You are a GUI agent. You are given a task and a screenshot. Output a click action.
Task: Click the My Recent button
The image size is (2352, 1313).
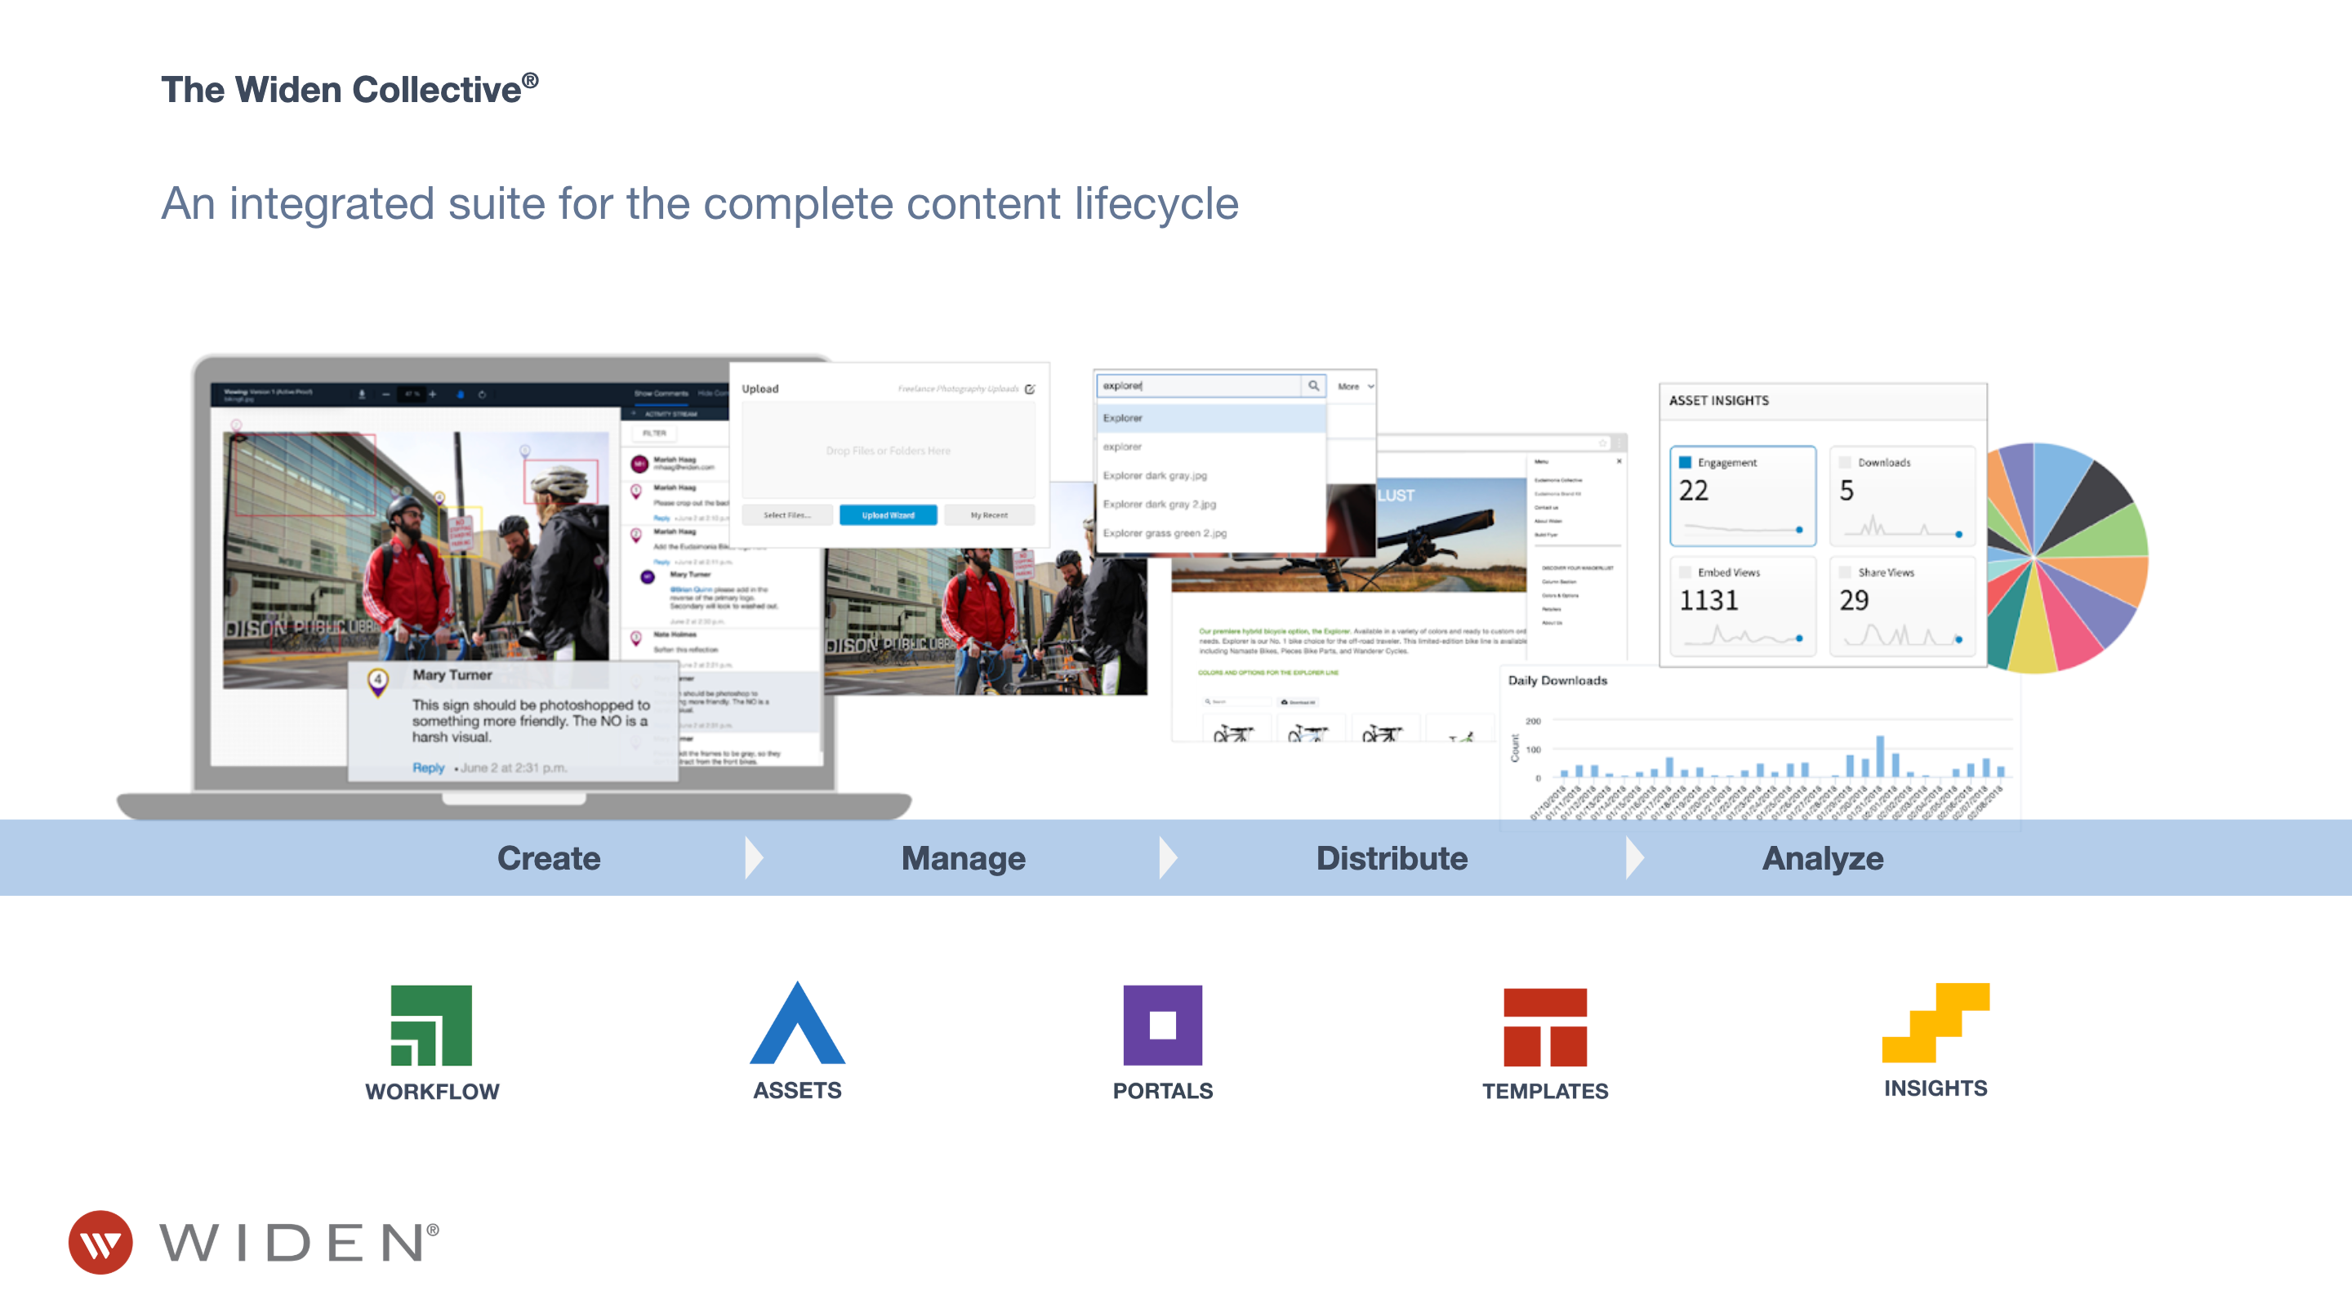pyautogui.click(x=989, y=515)
